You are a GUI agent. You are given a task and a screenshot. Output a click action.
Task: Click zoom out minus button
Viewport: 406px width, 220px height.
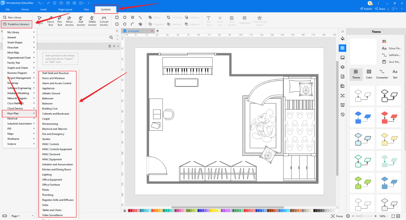click(x=353, y=216)
